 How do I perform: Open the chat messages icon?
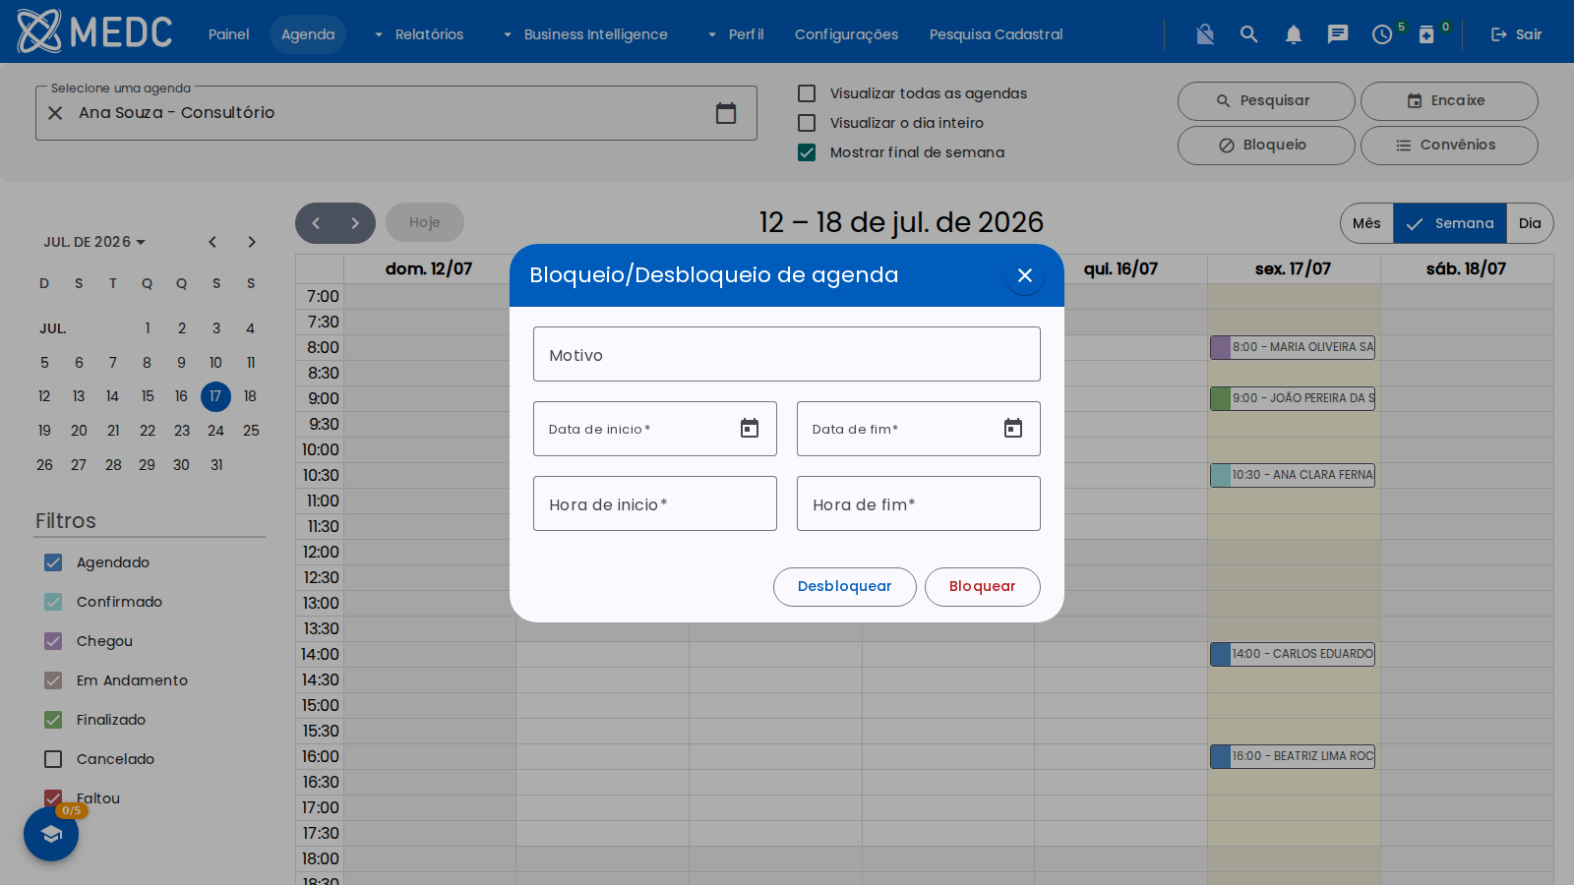coord(1338,34)
